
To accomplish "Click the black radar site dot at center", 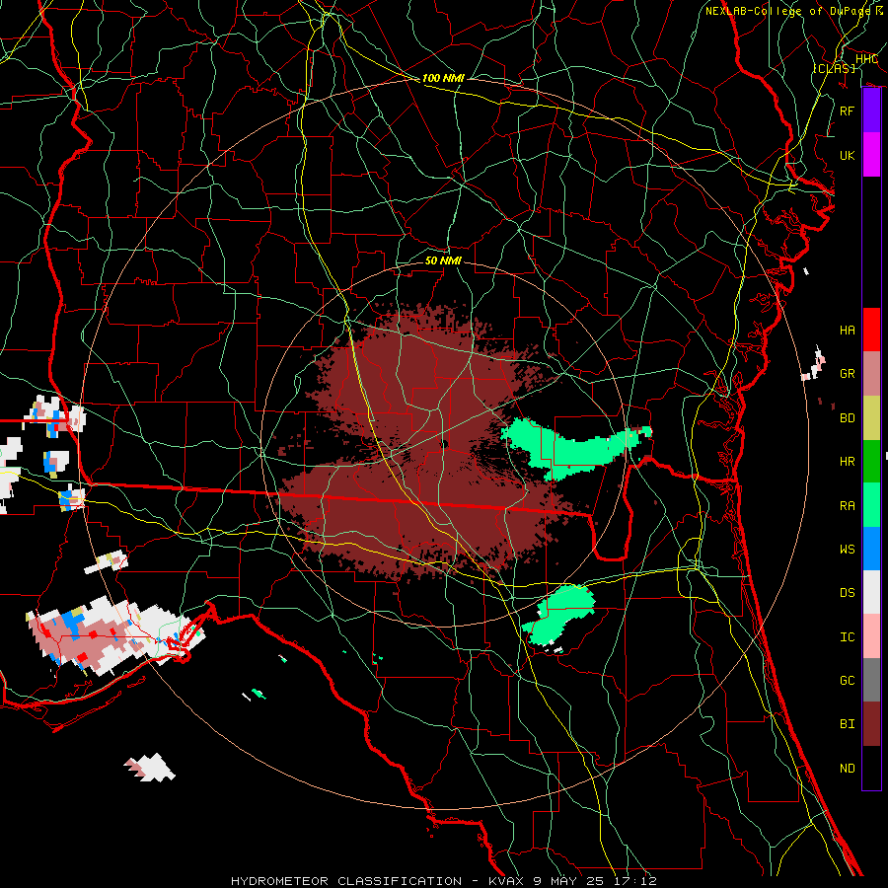I will click(x=445, y=443).
